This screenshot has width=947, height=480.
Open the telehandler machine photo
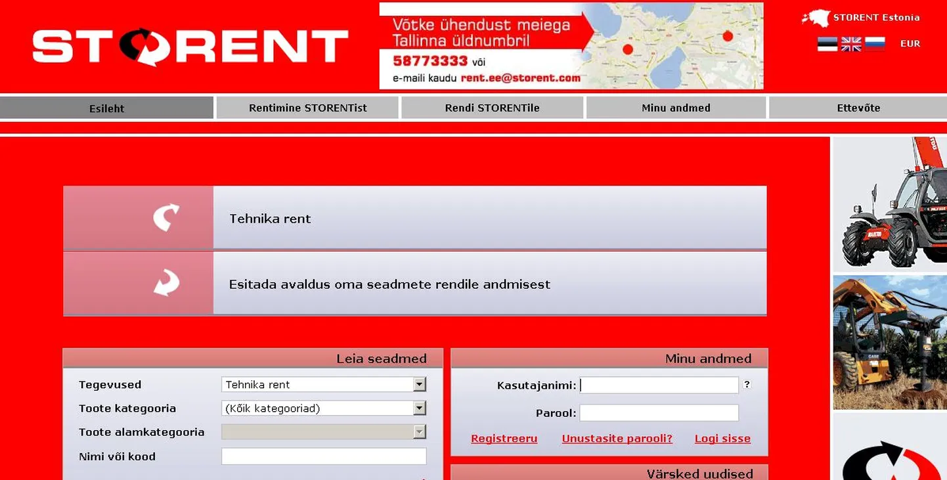click(x=890, y=204)
